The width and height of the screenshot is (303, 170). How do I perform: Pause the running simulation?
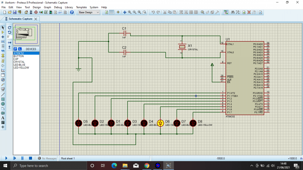tap(22, 158)
